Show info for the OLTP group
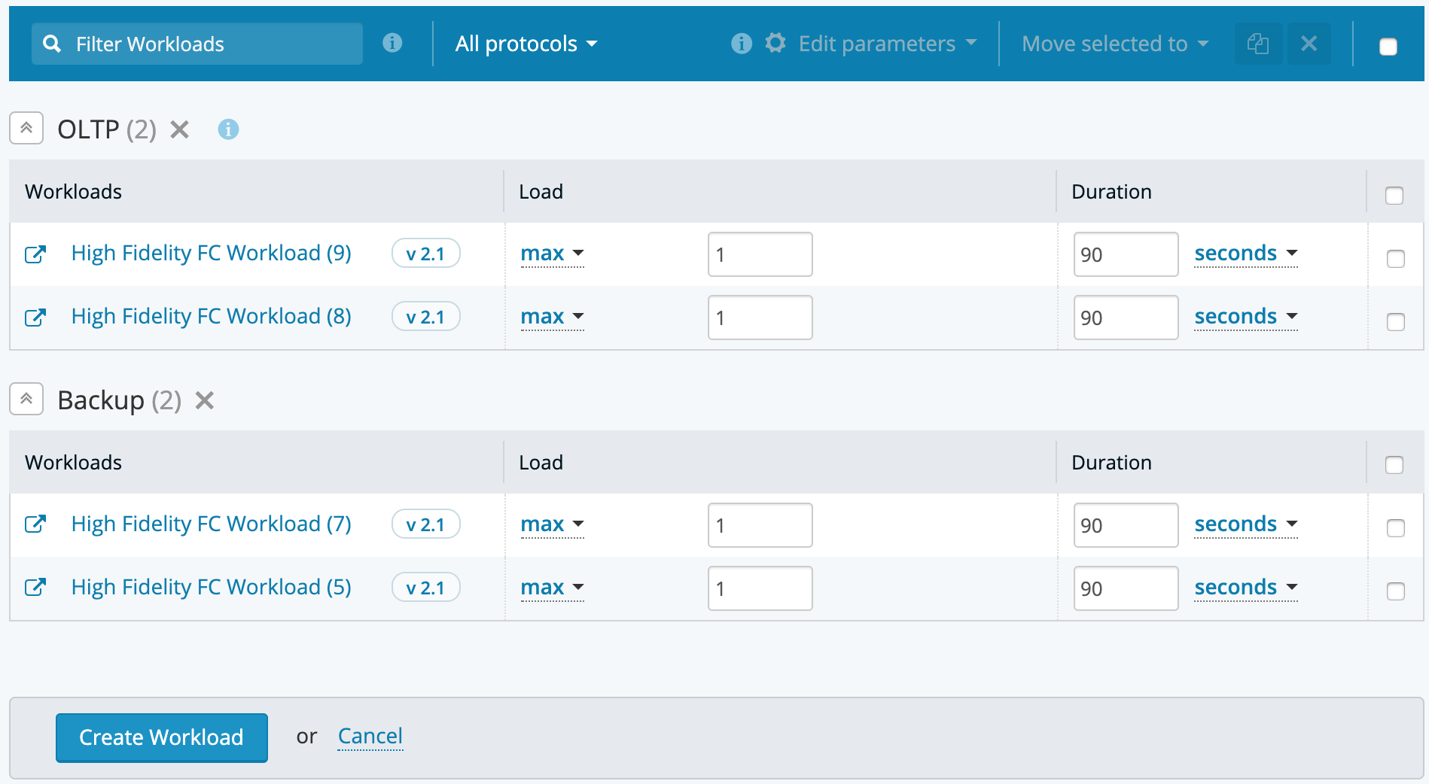This screenshot has height=784, width=1429. pyautogui.click(x=228, y=129)
